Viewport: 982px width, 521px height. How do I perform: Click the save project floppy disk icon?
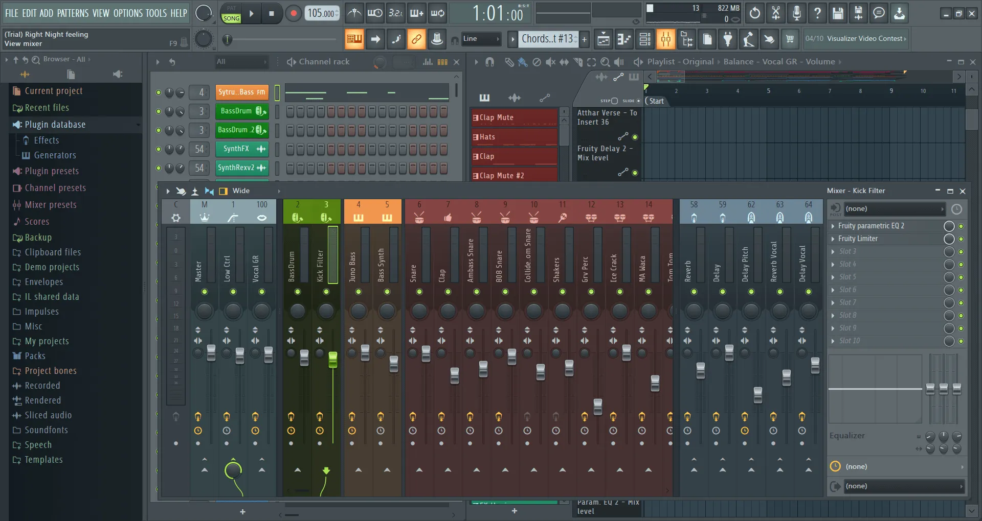[837, 13]
